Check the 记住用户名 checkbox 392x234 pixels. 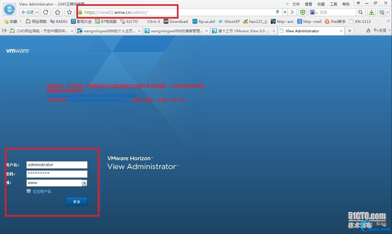click(29, 191)
